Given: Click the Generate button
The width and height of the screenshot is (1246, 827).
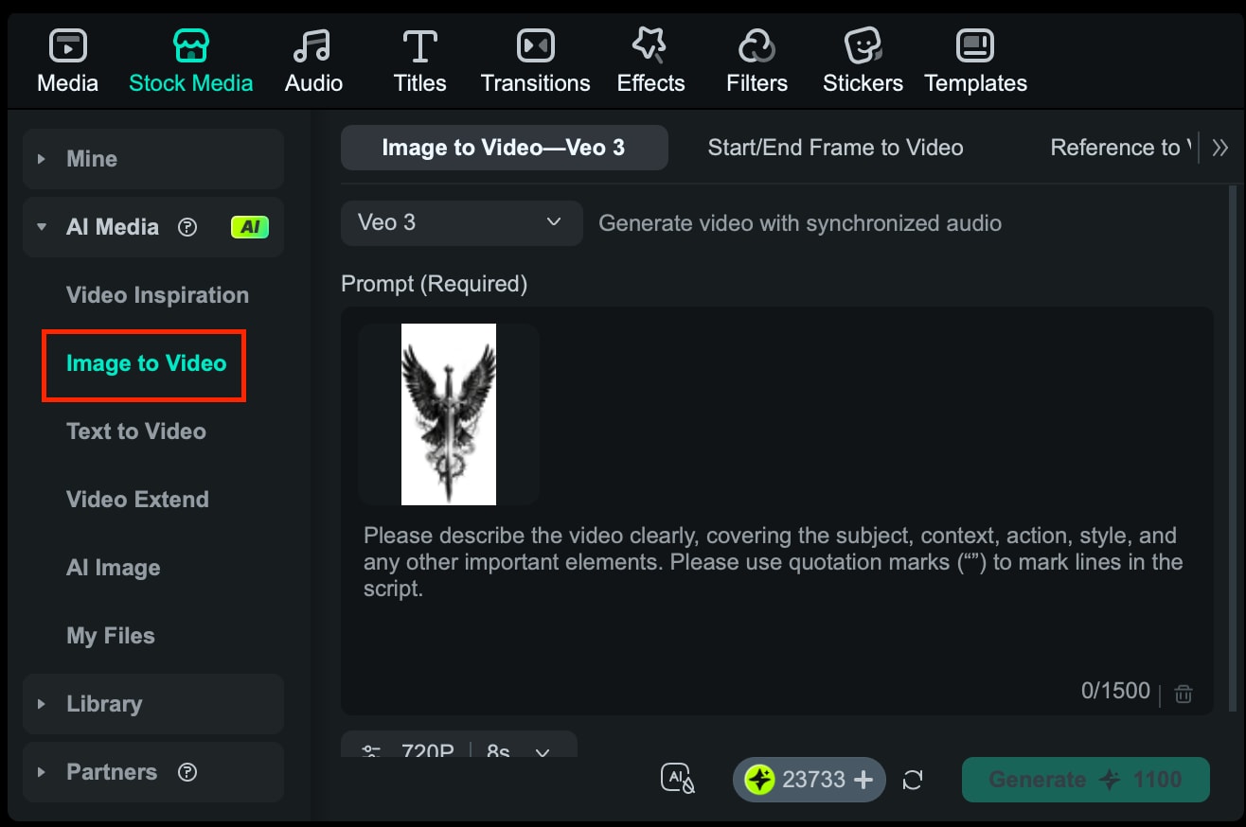Looking at the screenshot, I should tap(1085, 779).
